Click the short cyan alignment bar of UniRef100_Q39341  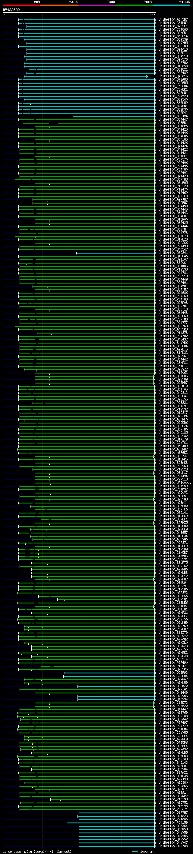(x=116, y=253)
